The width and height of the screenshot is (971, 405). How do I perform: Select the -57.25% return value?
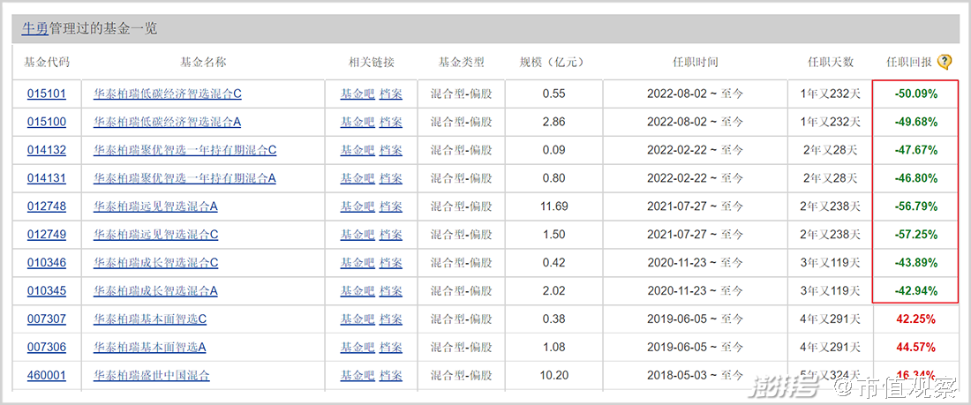916,235
